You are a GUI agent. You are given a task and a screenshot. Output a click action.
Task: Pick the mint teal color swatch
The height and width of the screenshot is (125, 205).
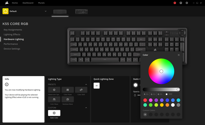(x=145, y=105)
